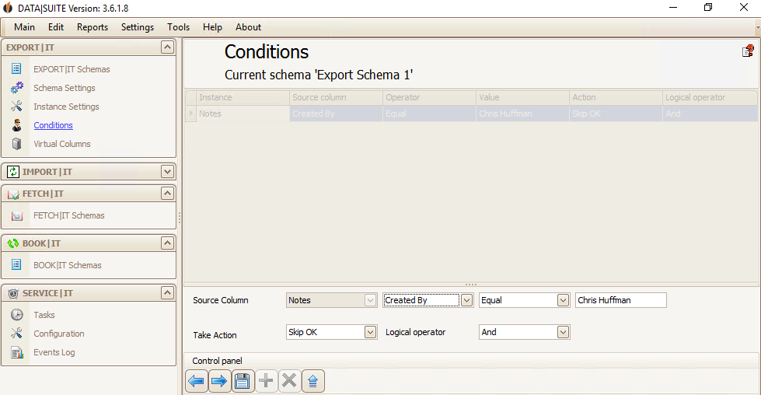Viewport: 761px width, 395px height.
Task: Open the Skip OK action dropdown
Action: 370,332
